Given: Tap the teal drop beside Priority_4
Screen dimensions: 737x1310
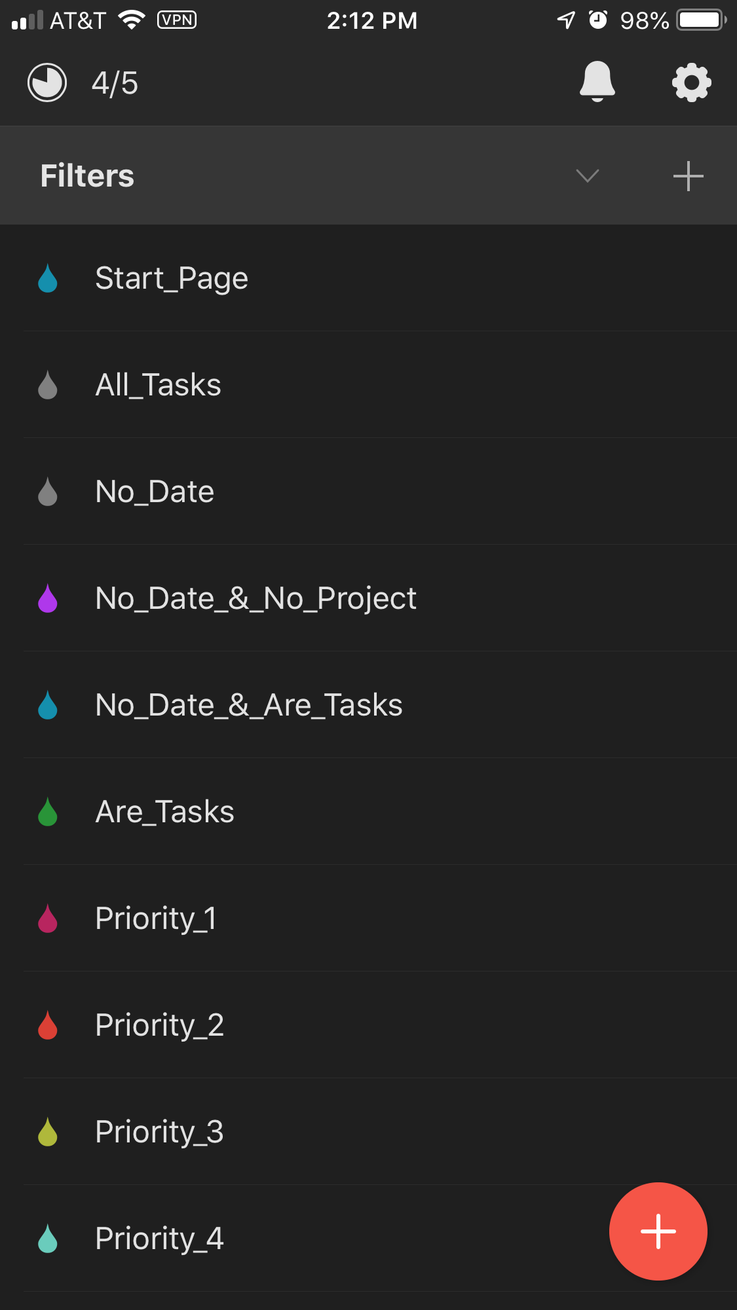Looking at the screenshot, I should pyautogui.click(x=48, y=1238).
